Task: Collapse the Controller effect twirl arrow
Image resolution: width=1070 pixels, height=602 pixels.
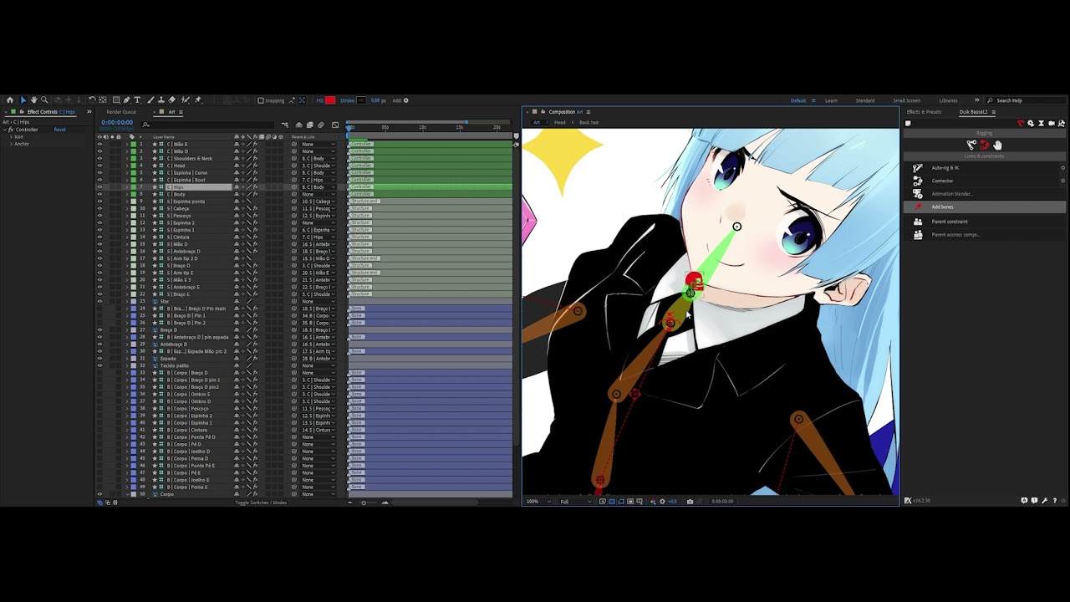Action: pos(5,130)
